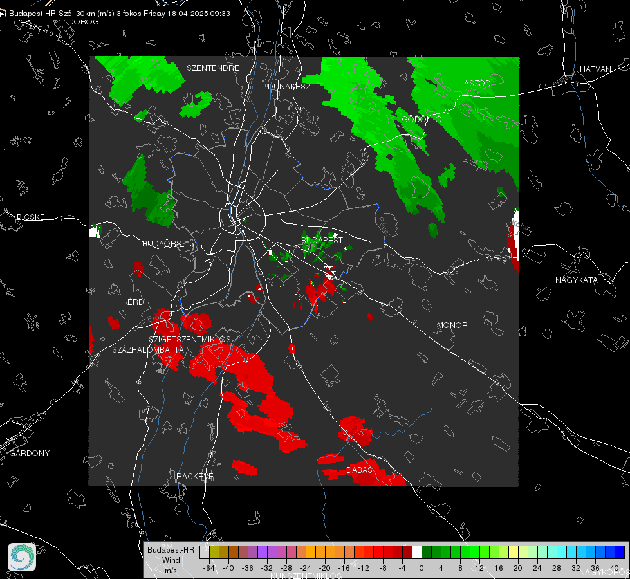
Task: Click the HATVAN city label
Action: click(x=595, y=69)
